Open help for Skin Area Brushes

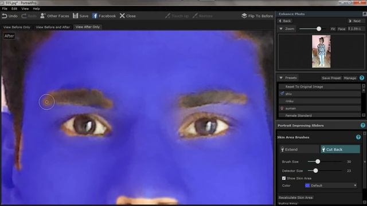pos(358,137)
